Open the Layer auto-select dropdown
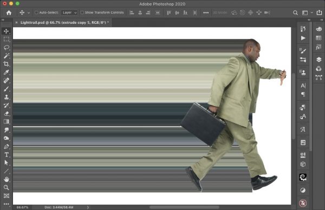The height and width of the screenshot is (210, 325). point(69,12)
